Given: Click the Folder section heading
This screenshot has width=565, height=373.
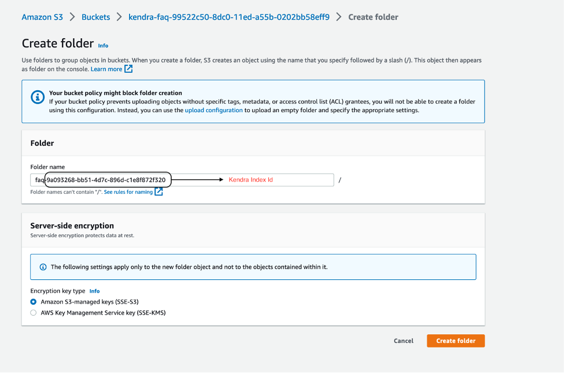Looking at the screenshot, I should coord(42,143).
